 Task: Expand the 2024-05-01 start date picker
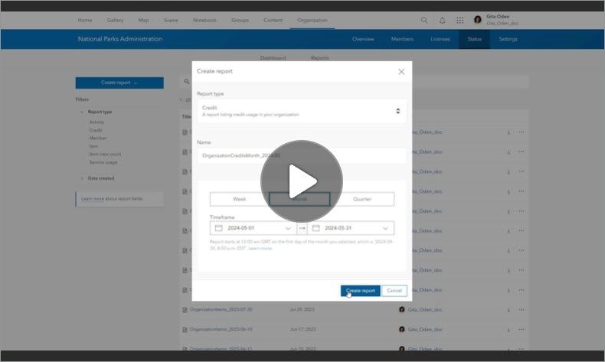point(288,228)
